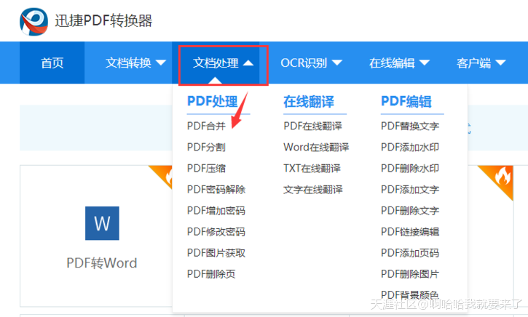Open PDF删除图片 tool
This screenshot has width=528, height=317.
[x=410, y=274]
